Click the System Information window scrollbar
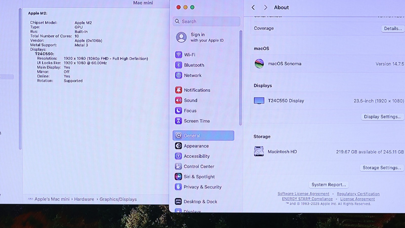The width and height of the screenshot is (405, 228). [x=20, y=79]
